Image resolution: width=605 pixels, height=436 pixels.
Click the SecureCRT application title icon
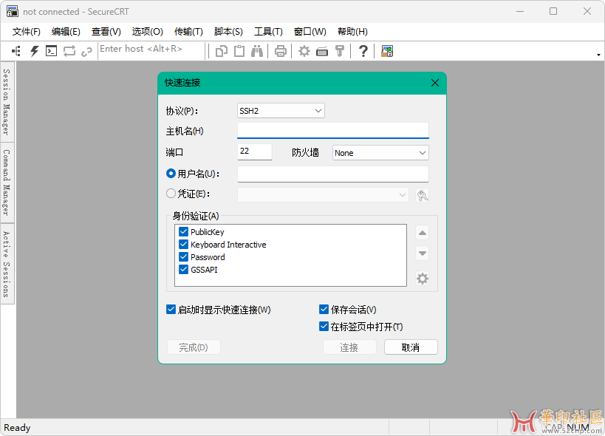12,12
